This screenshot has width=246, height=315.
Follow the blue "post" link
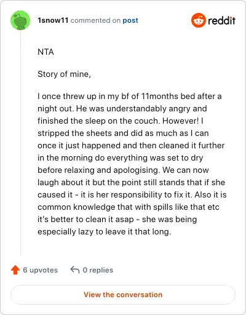[130, 20]
